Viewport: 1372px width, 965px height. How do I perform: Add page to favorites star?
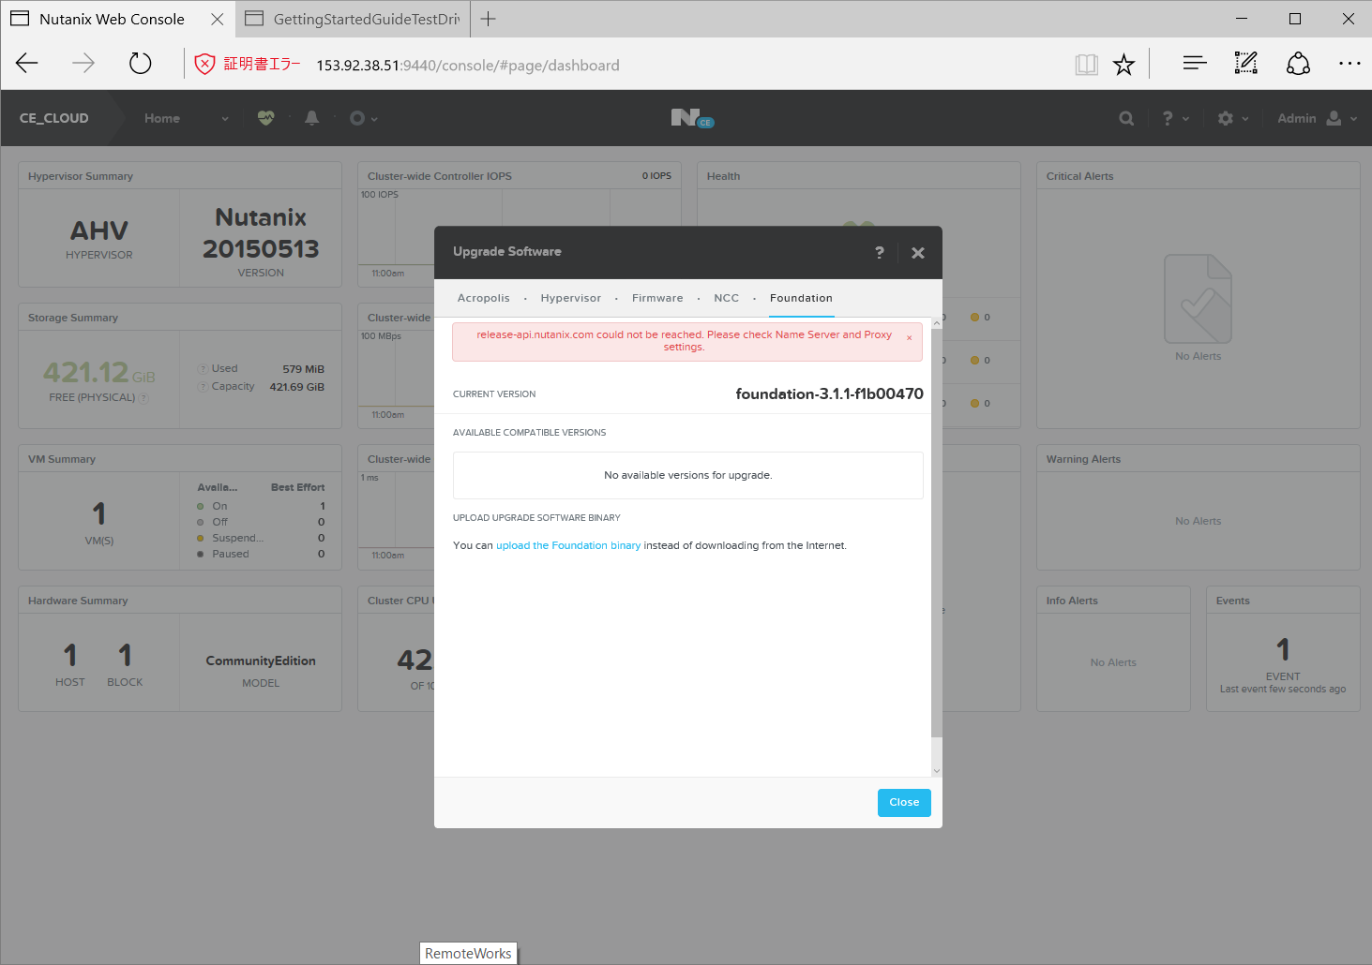coord(1123,65)
